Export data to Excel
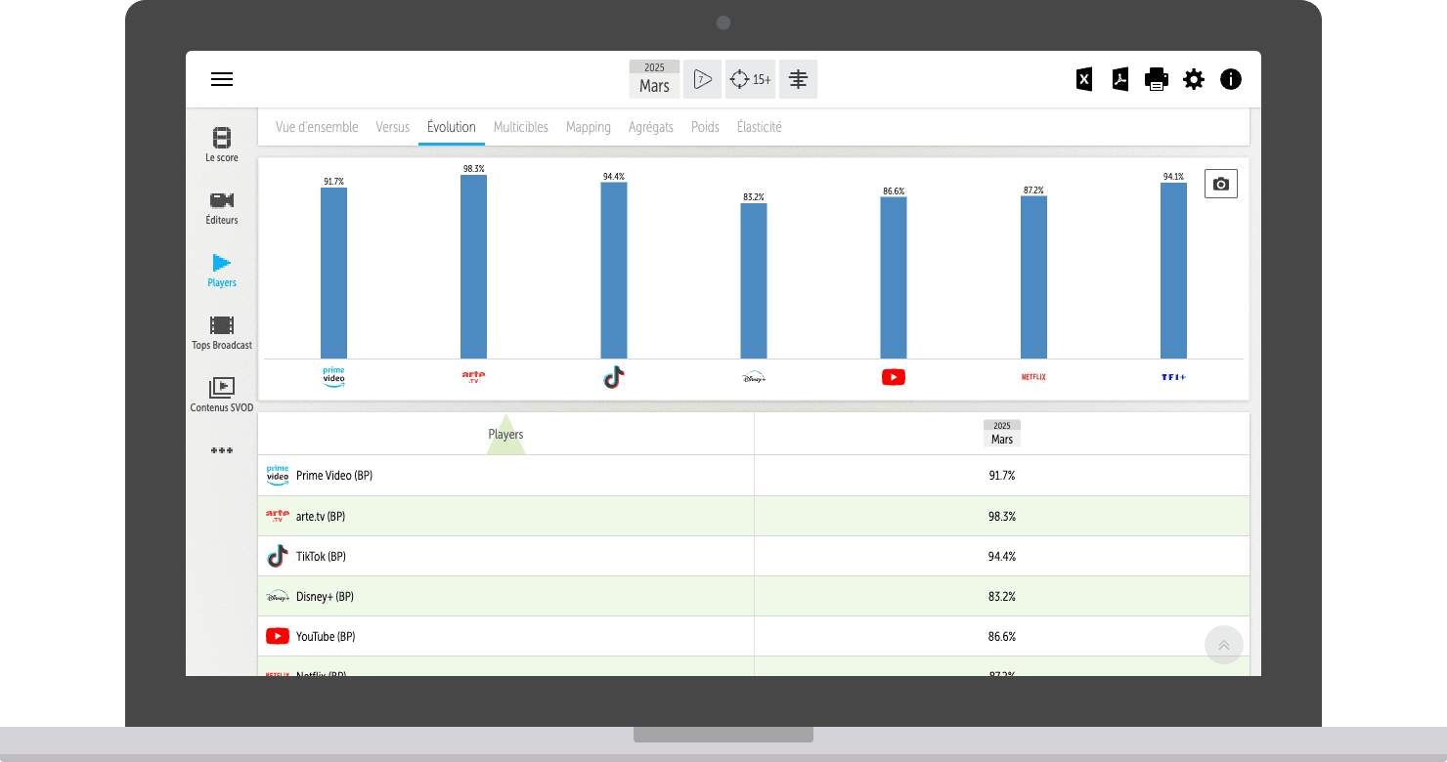The height and width of the screenshot is (762, 1447). pos(1083,80)
